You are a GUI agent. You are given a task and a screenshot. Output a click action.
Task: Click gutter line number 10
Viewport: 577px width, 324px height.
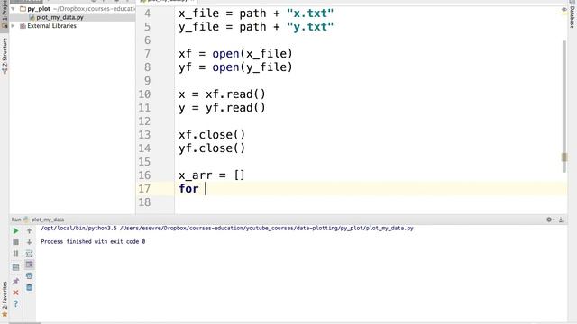(144, 94)
